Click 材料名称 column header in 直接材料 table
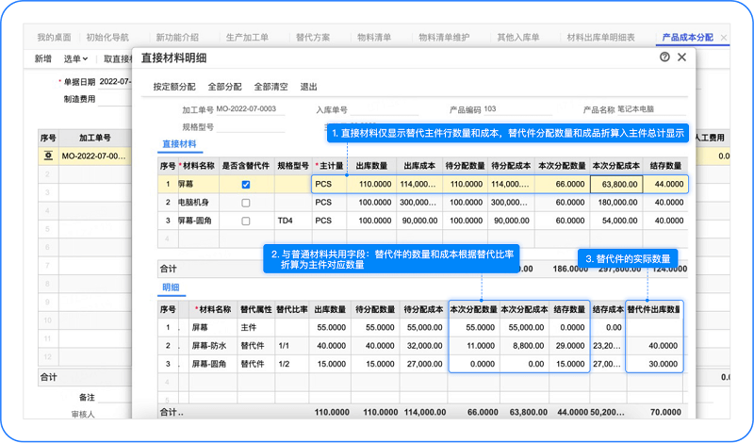This screenshot has width=754, height=443. (199, 166)
